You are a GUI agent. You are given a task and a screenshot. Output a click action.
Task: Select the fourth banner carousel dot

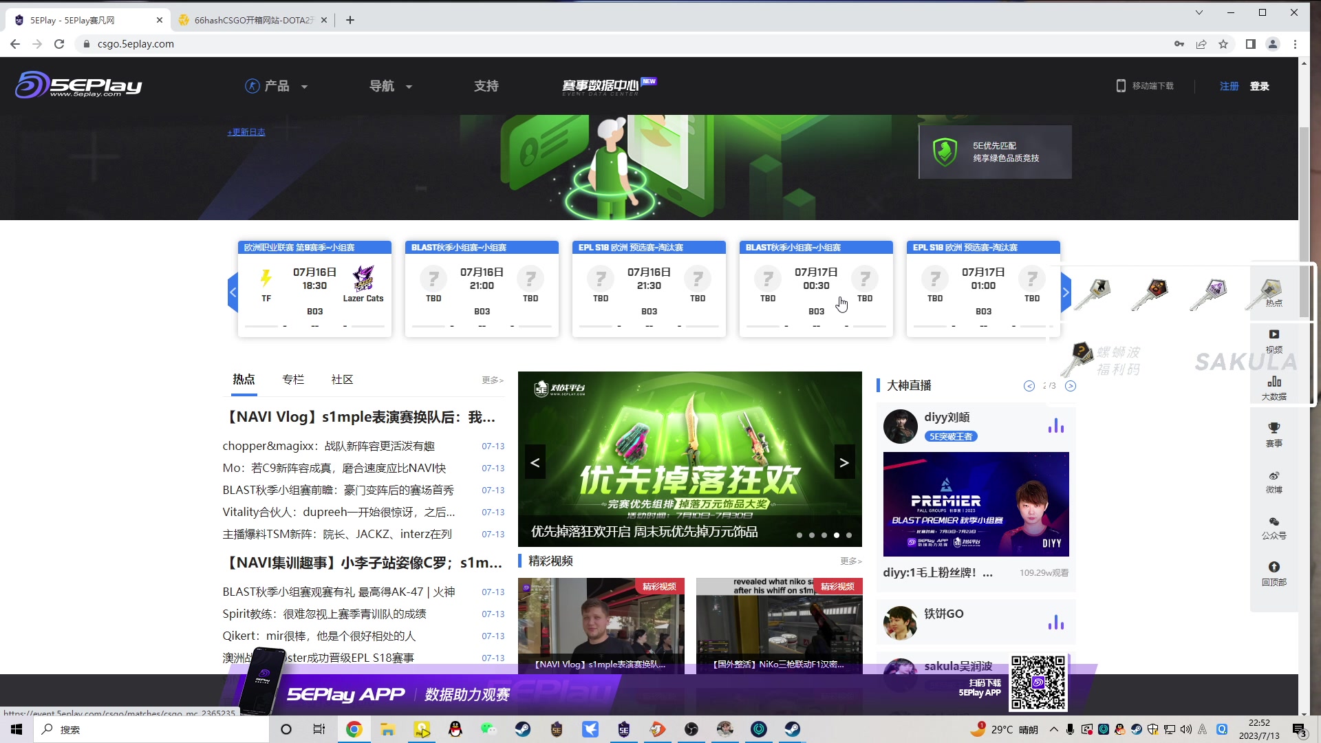pos(837,535)
